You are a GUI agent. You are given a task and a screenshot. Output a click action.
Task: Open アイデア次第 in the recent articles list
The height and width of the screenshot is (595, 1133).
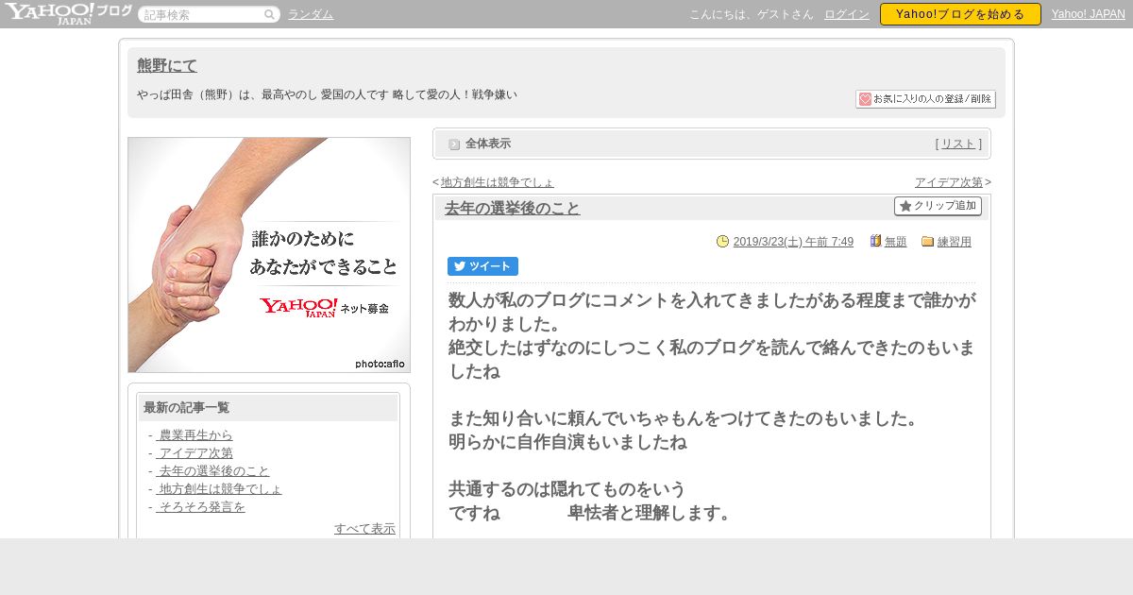click(x=194, y=453)
